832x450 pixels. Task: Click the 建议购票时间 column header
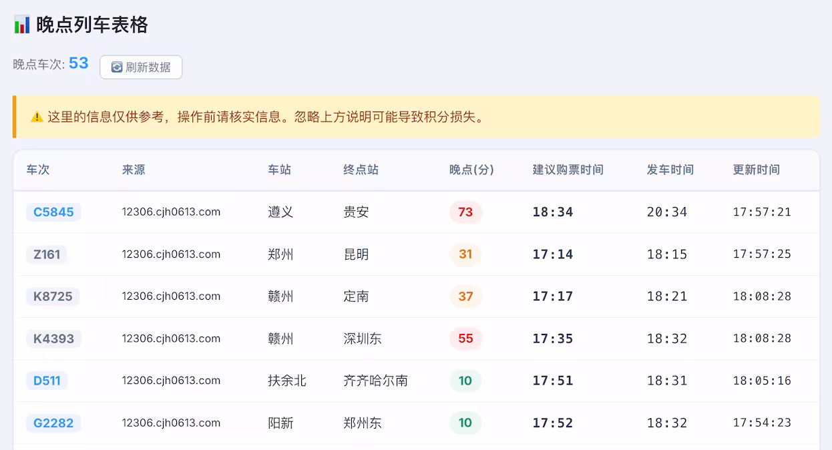[568, 170]
